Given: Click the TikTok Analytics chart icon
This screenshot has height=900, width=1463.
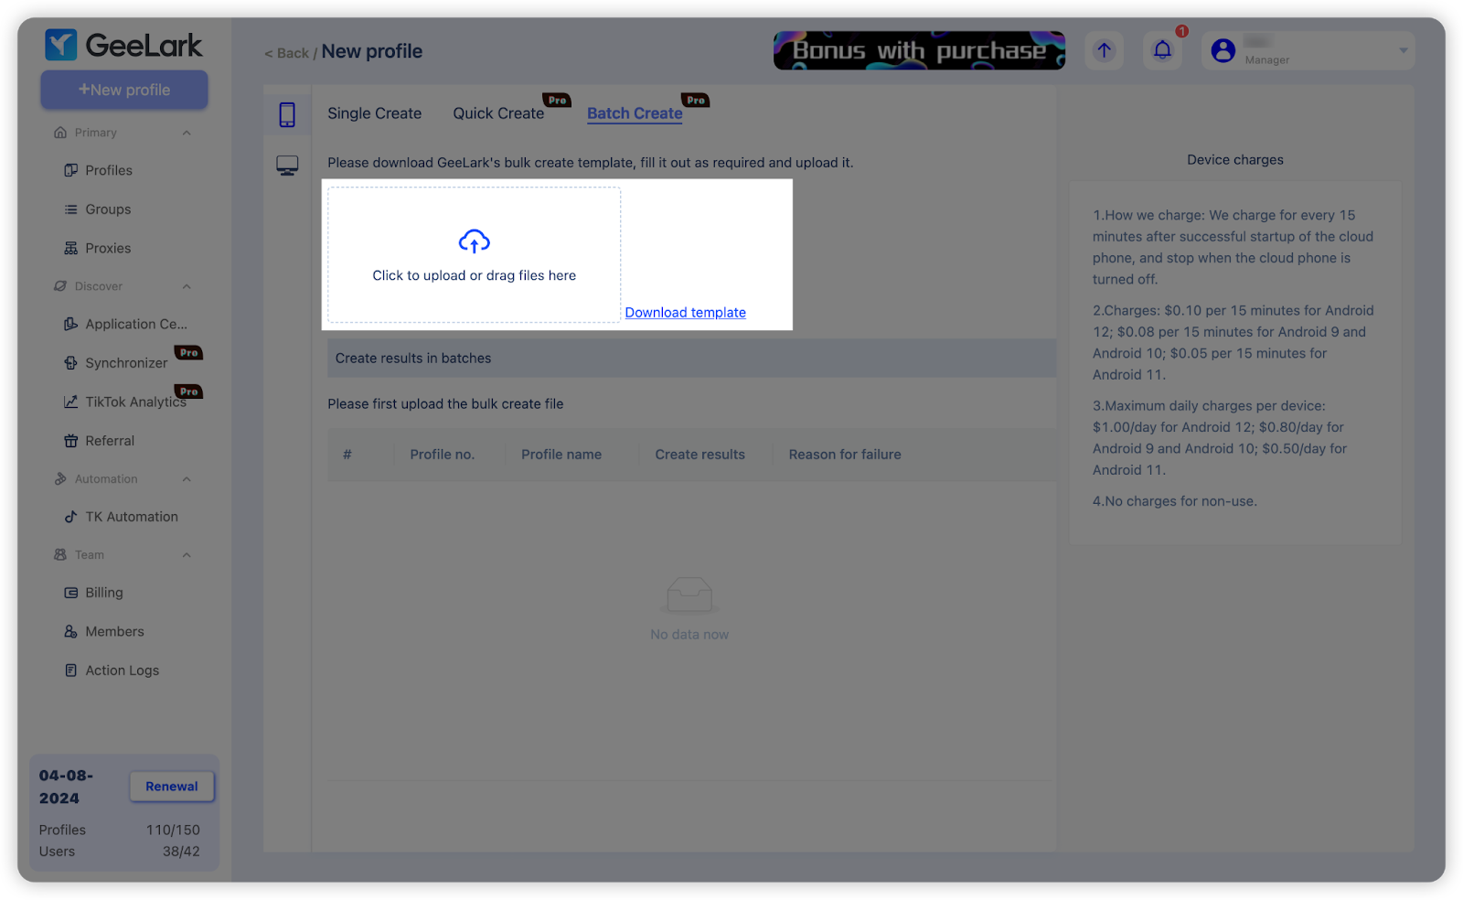Looking at the screenshot, I should click(x=70, y=402).
